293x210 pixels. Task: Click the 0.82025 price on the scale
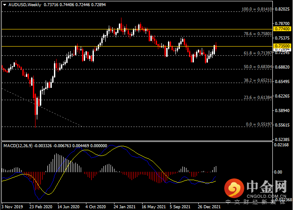click(282, 9)
